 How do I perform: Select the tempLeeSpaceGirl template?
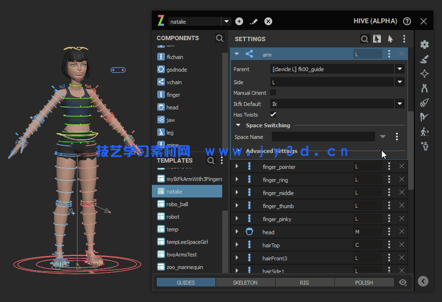tap(187, 242)
